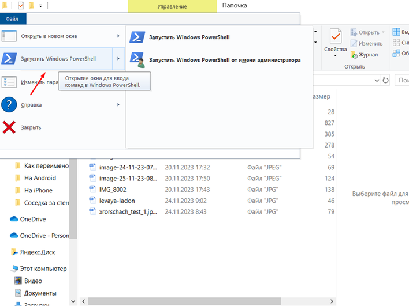
Task: Expand submenu arrow next to left PowerShell entry
Action: coord(118,59)
